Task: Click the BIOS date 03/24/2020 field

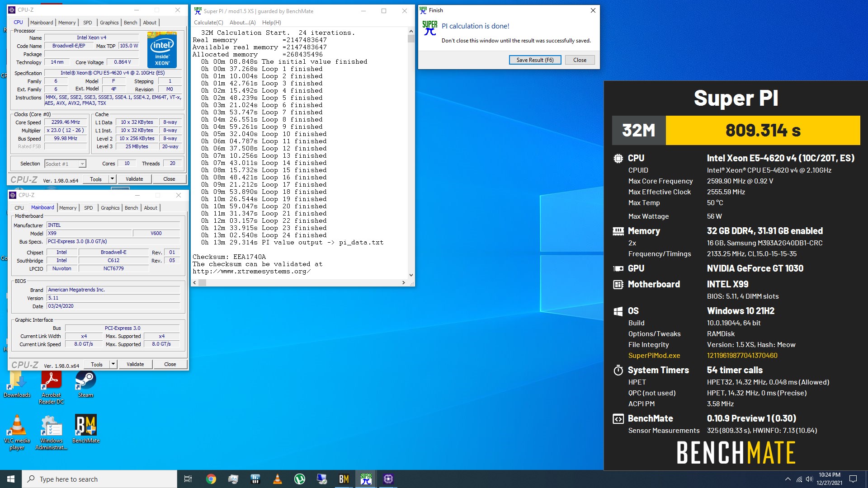Action: [113, 306]
